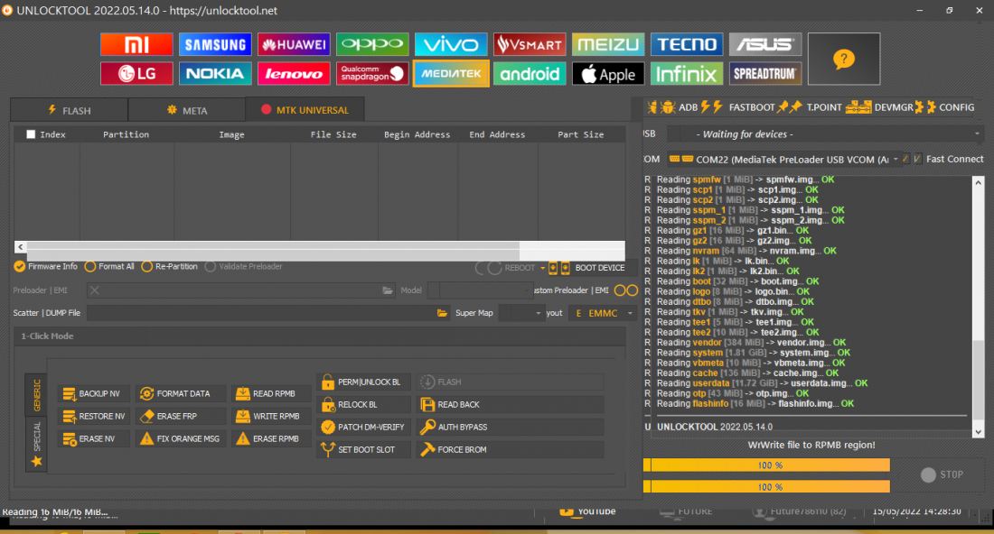Viewport: 994px width, 534px height.
Task: Open the Vsmart brand section
Action: [530, 44]
